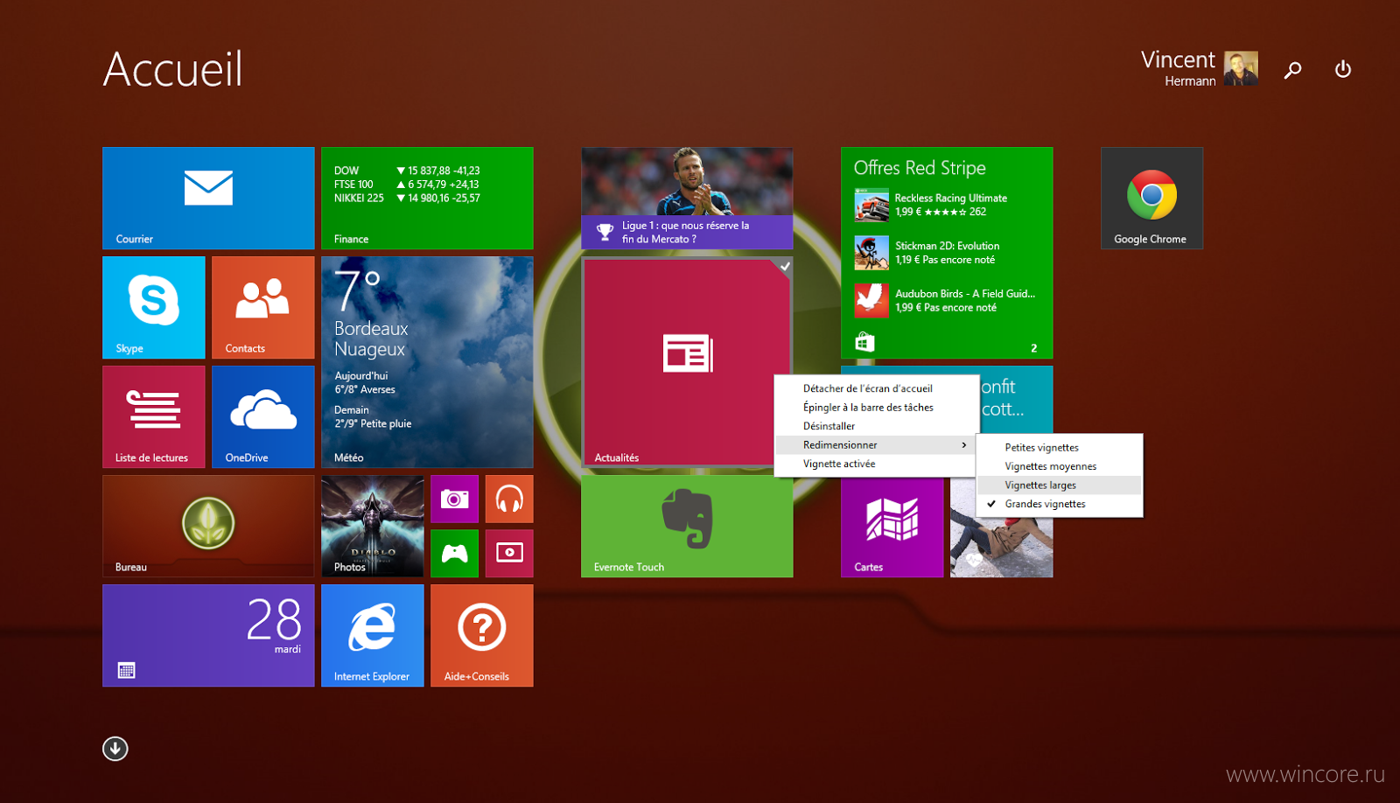
Task: Open Reckless Racing Ultimate offer
Action: [x=947, y=206]
